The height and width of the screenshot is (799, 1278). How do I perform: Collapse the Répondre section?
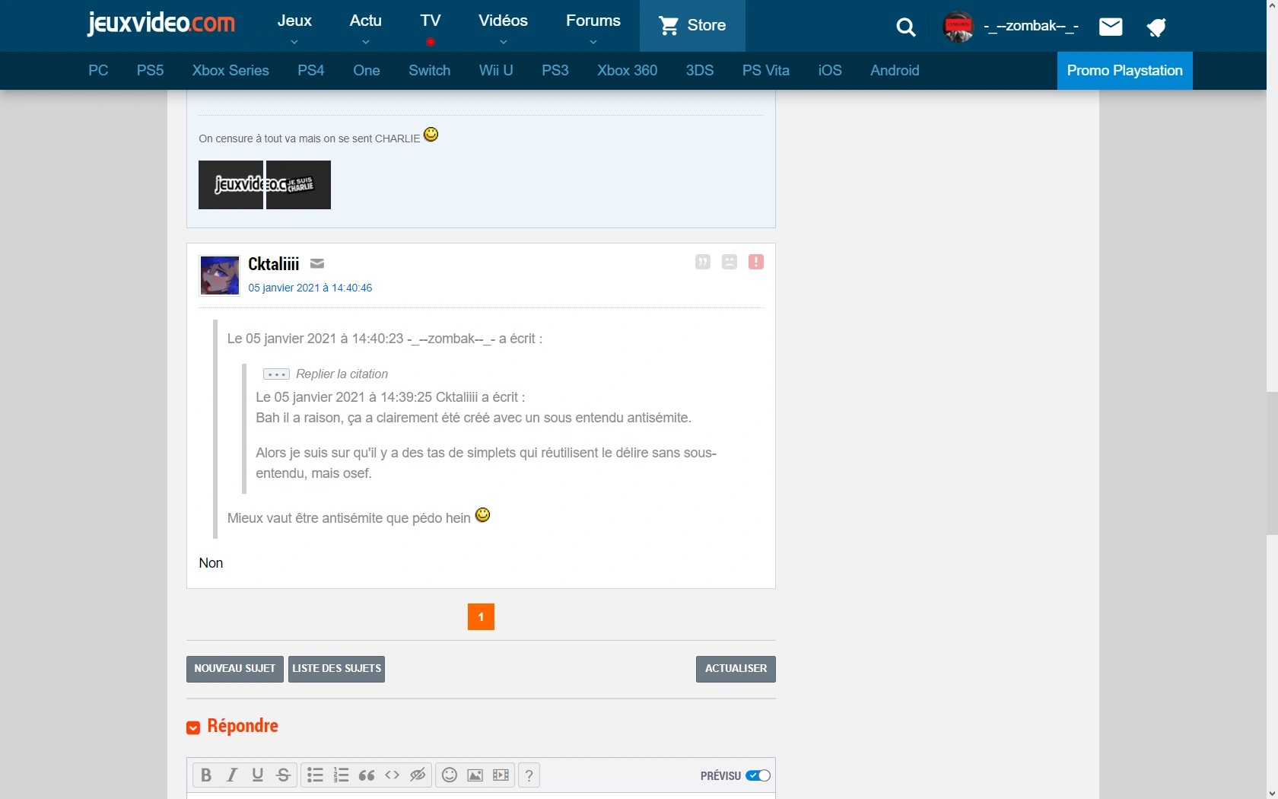(x=193, y=728)
